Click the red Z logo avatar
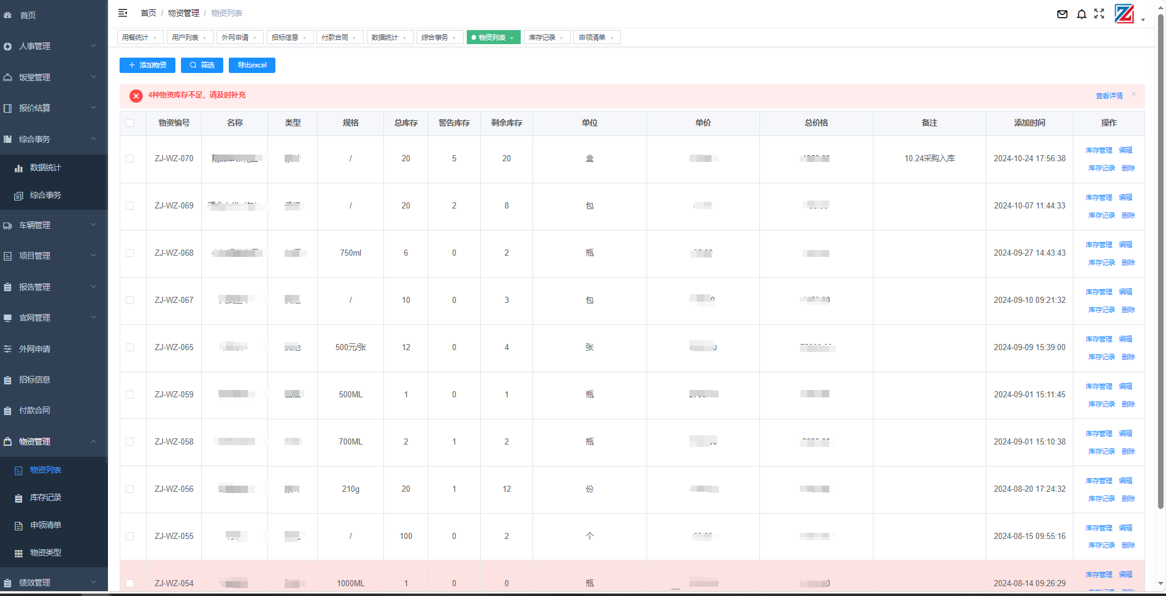 pyautogui.click(x=1124, y=13)
